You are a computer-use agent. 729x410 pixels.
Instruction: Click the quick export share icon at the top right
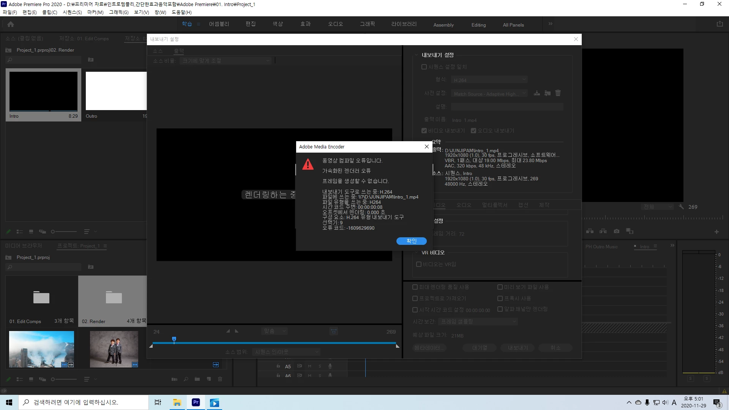click(720, 24)
